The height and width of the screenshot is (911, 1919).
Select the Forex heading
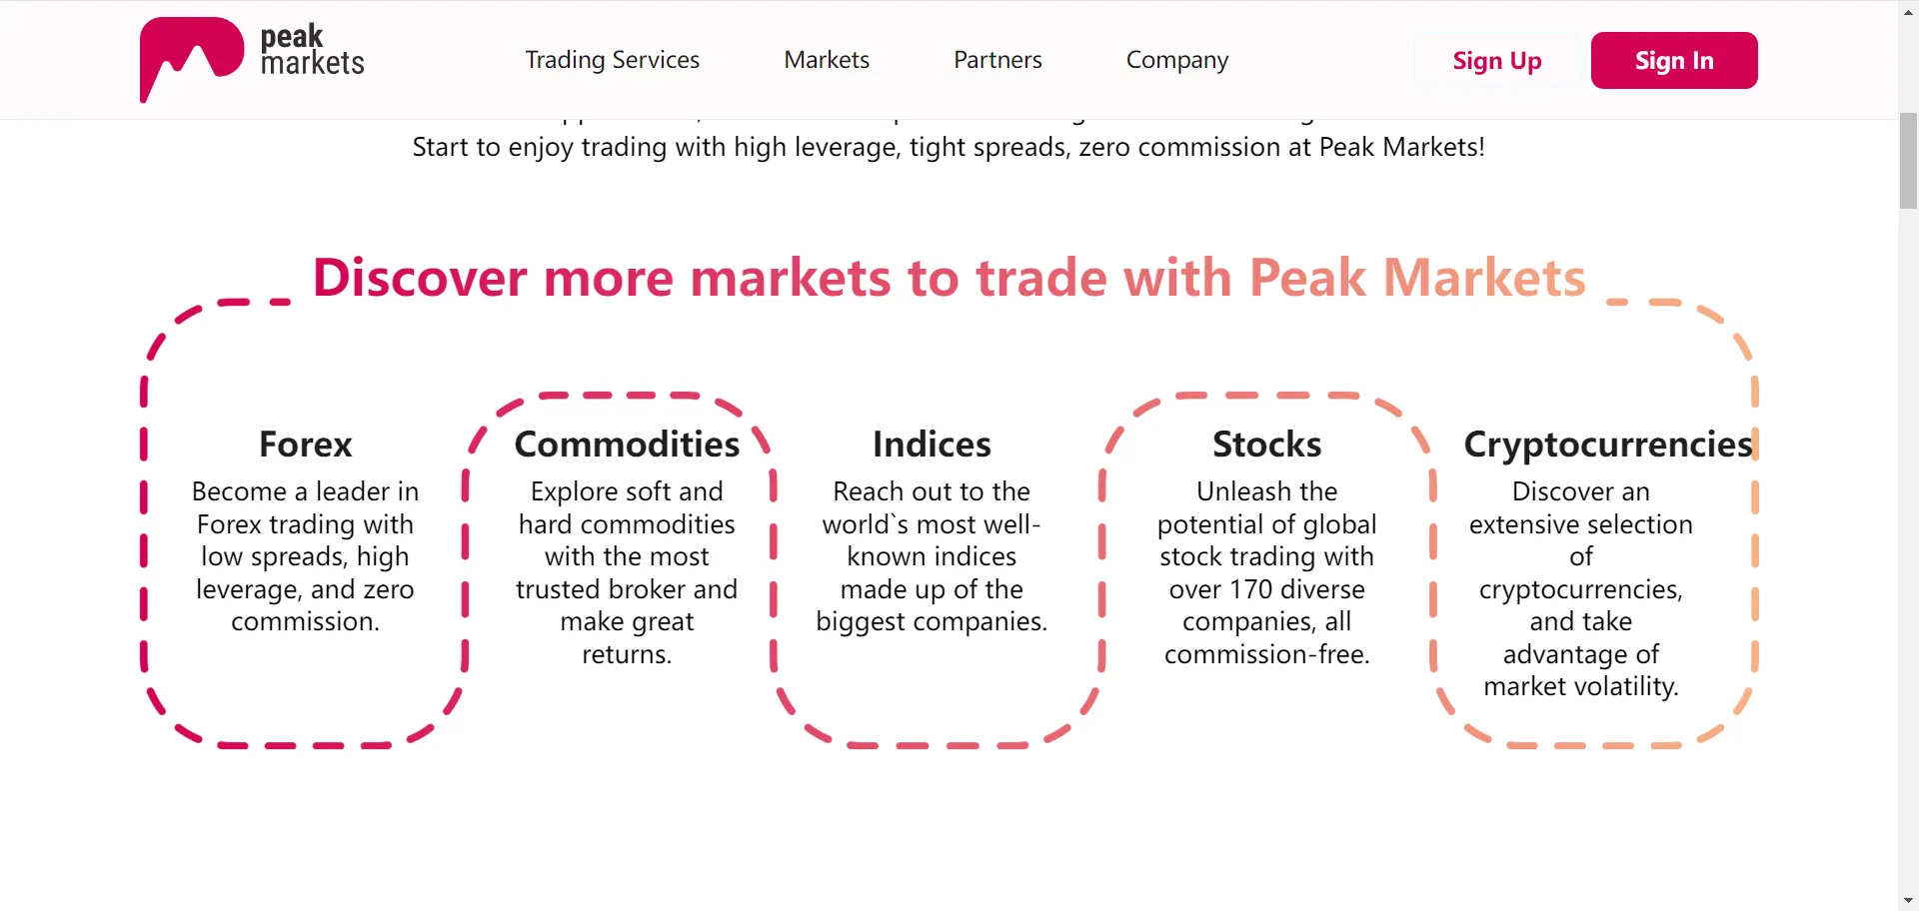(x=306, y=445)
